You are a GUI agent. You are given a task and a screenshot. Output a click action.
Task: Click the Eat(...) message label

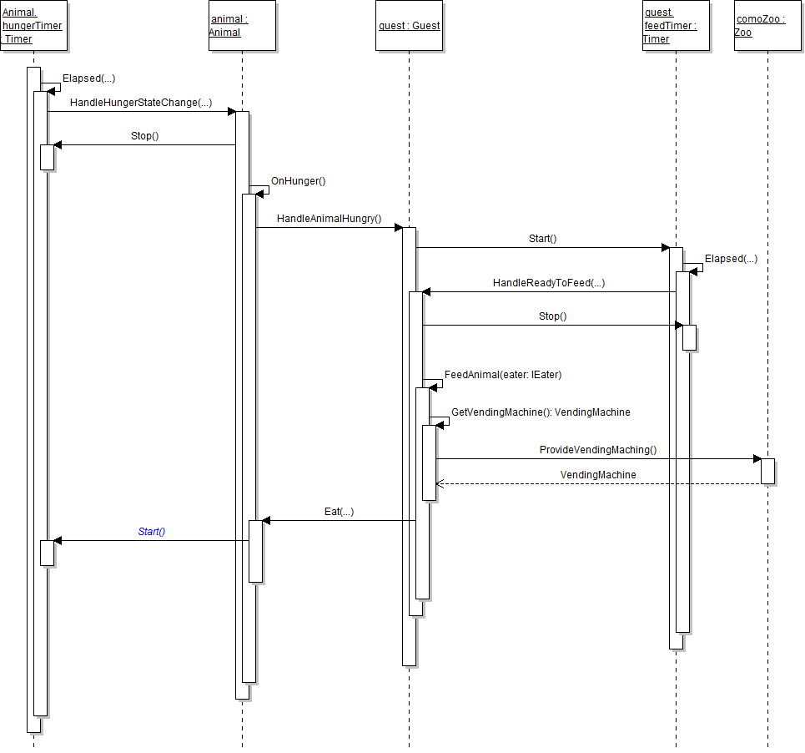339,512
